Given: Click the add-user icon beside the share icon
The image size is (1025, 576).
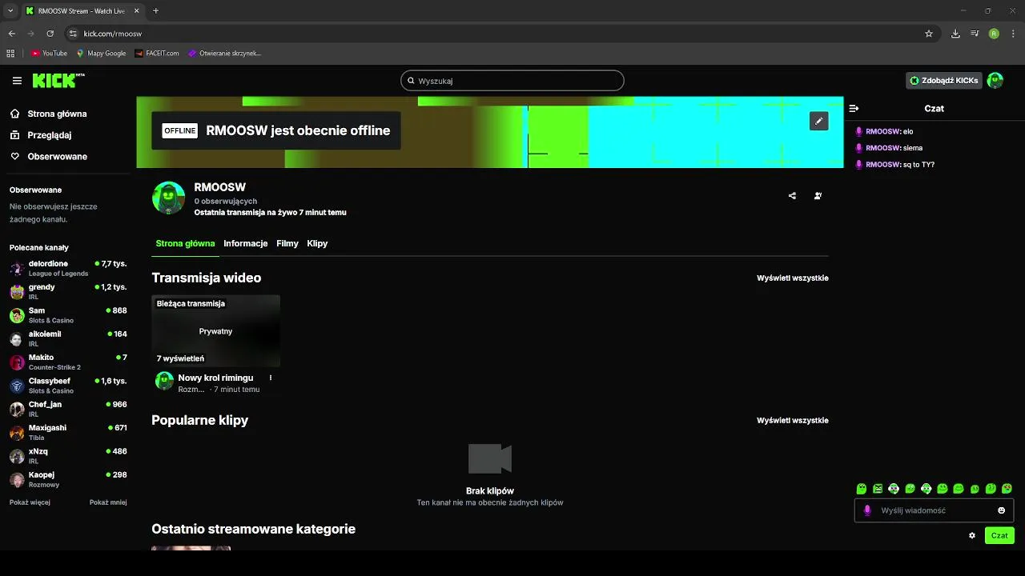Looking at the screenshot, I should [x=818, y=195].
